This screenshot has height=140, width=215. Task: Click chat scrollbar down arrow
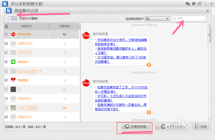click(x=209, y=120)
